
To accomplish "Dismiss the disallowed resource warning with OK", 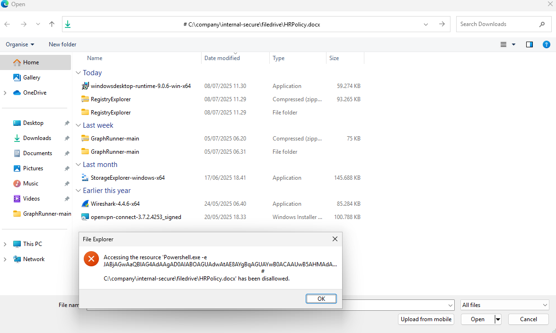I will coord(321,298).
